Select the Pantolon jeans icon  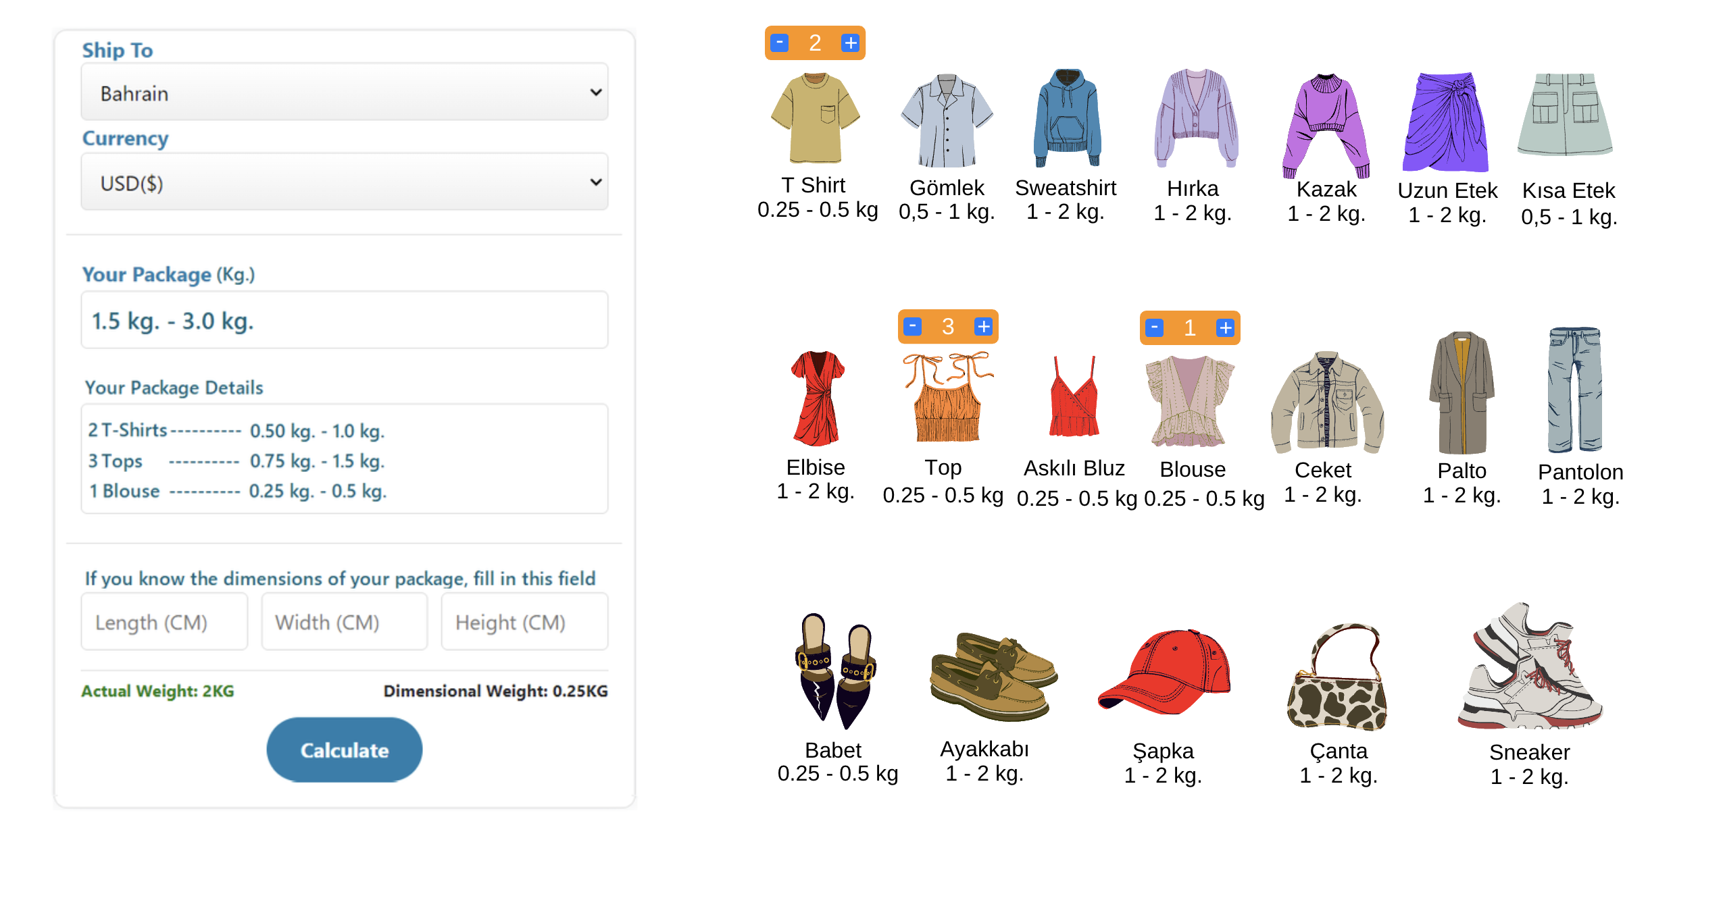[1575, 390]
